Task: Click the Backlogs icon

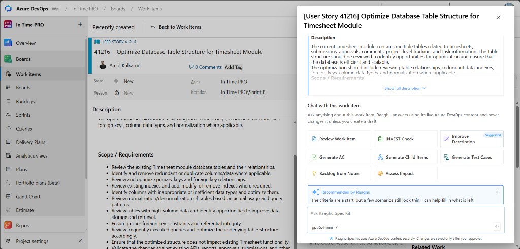Action: click(x=8, y=101)
